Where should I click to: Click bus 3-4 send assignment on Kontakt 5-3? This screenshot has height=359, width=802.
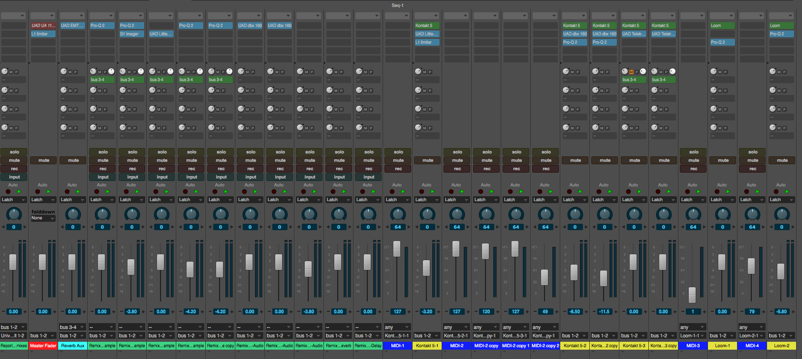coord(634,80)
